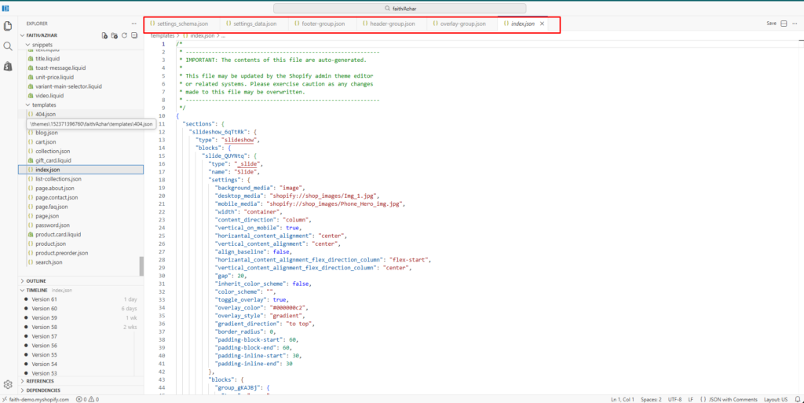Open variant-main-selector.liquid file
The height and width of the screenshot is (403, 804).
click(x=68, y=86)
